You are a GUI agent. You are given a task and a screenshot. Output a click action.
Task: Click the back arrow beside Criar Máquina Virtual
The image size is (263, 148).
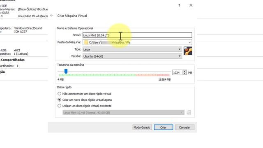[52, 16]
